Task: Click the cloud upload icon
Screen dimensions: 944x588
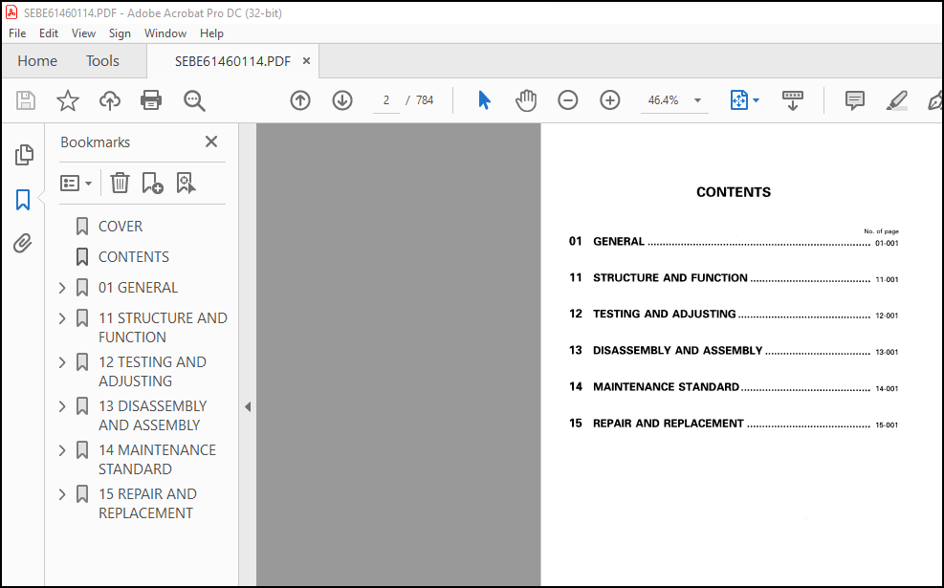Action: click(110, 99)
